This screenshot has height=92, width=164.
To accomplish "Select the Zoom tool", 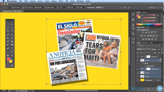I will tap(12, 55).
